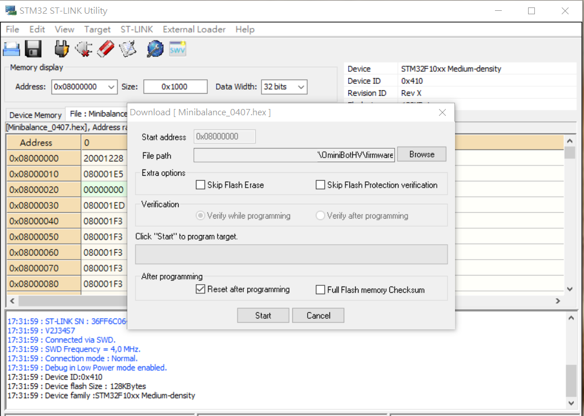This screenshot has height=416, width=584.
Task: Maximize the ST-LINK Utility window
Action: point(531,11)
